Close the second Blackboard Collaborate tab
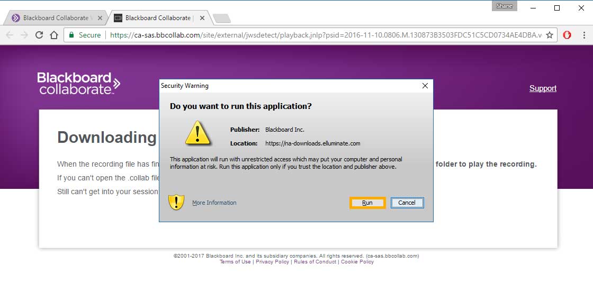 202,18
